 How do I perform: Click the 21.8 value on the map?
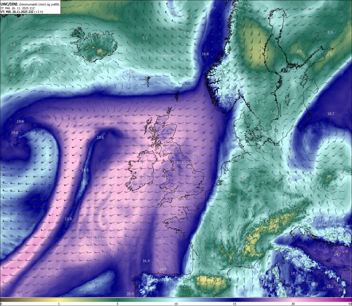pyautogui.click(x=342, y=290)
